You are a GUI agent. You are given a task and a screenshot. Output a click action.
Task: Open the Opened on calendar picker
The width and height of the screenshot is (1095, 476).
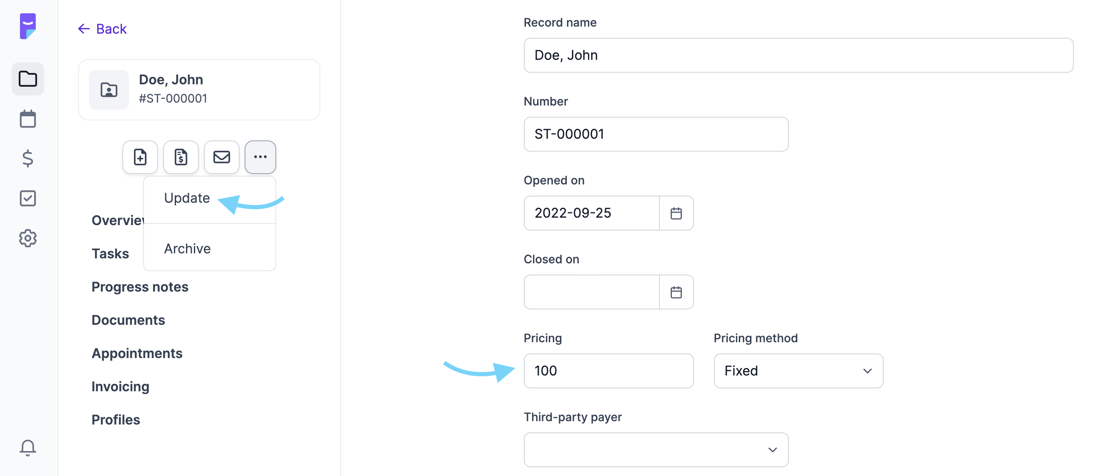click(x=676, y=213)
